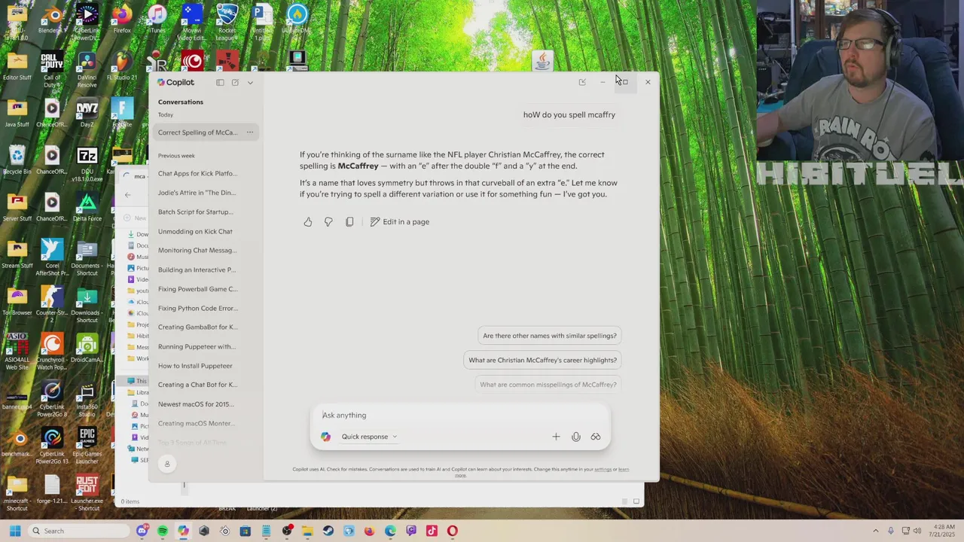Like the response with thumbs up
This screenshot has height=542, width=964.
308,222
